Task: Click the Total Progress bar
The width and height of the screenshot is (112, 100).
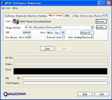Action: tap(65, 83)
